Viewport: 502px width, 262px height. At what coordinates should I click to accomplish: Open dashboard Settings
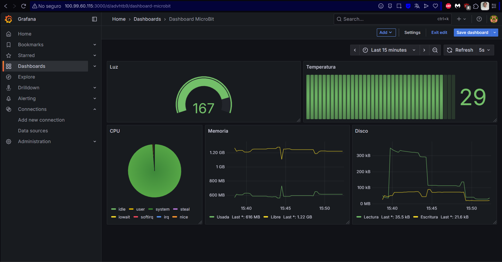412,33
